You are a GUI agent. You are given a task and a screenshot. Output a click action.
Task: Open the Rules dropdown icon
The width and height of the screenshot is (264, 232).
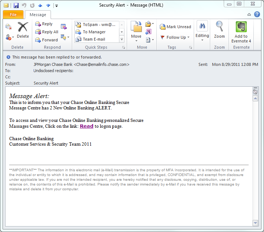coord(149,24)
